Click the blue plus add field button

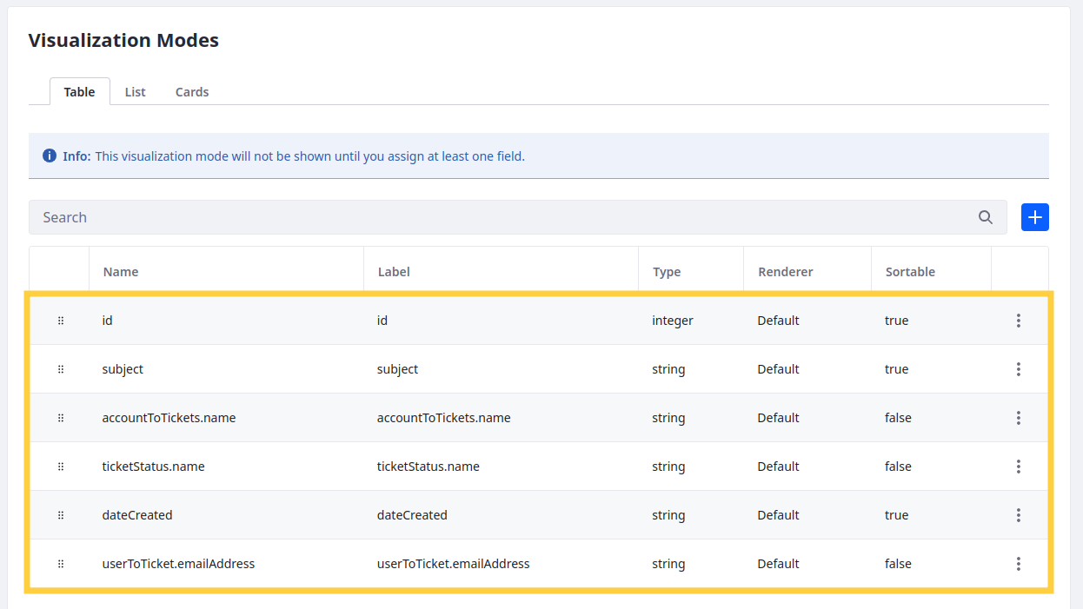click(x=1034, y=217)
